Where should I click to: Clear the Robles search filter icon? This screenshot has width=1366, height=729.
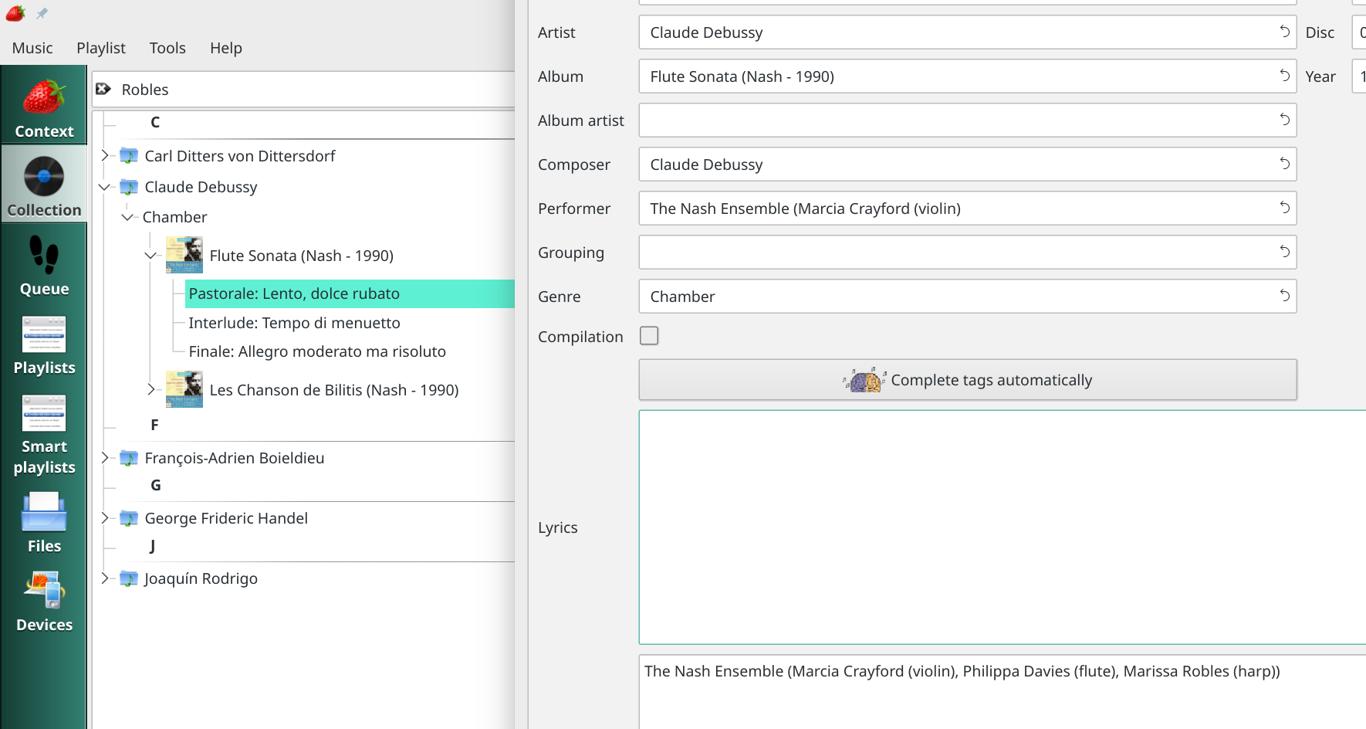coord(103,90)
